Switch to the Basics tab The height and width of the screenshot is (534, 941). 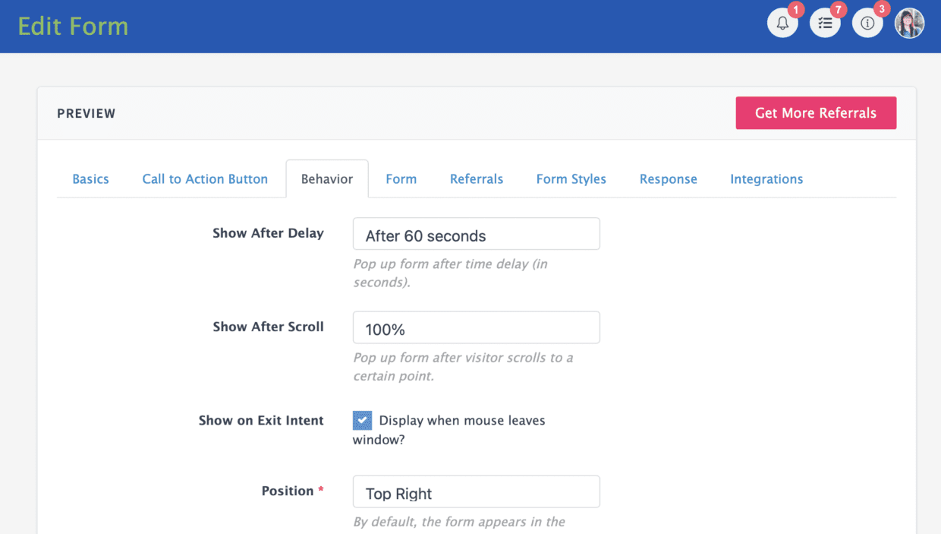(90, 179)
